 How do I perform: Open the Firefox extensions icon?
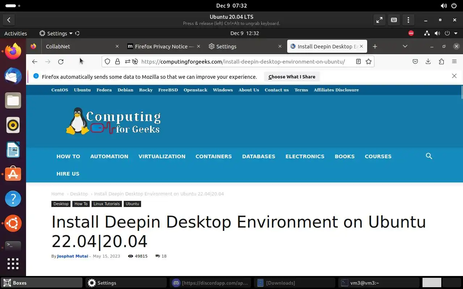click(x=441, y=61)
